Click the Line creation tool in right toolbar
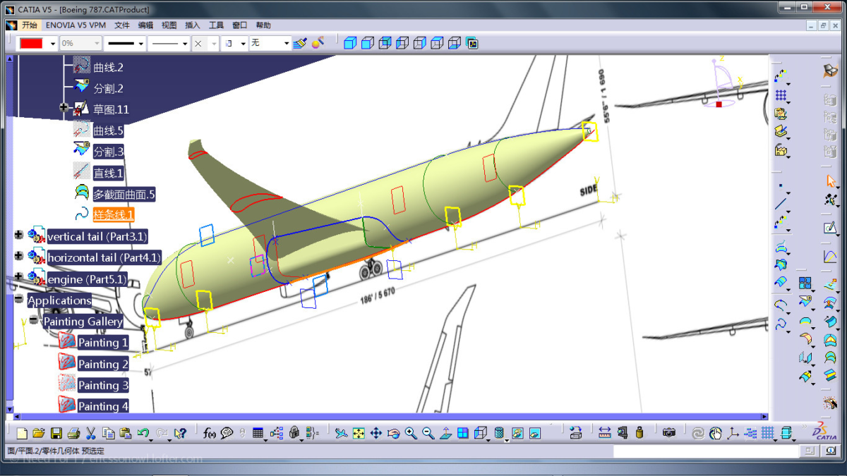This screenshot has height=476, width=847. [780, 205]
